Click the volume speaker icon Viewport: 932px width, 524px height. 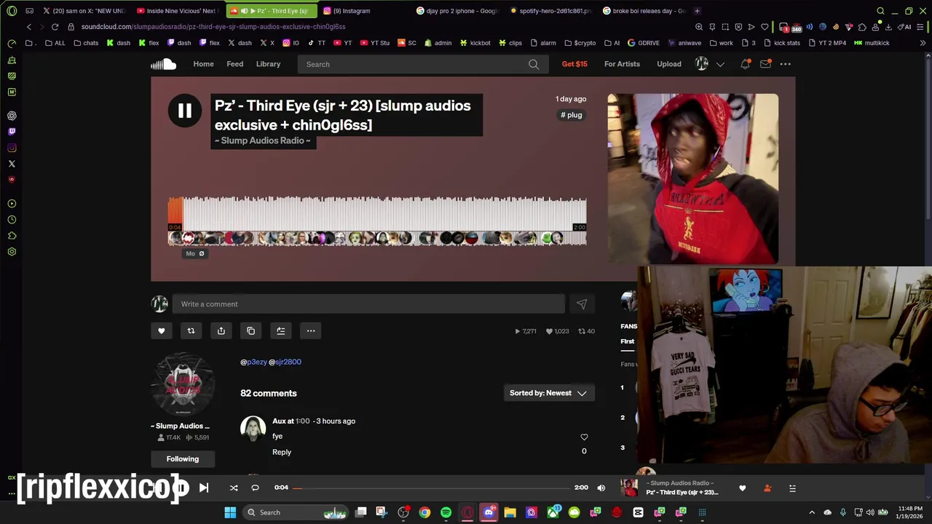[x=601, y=488]
